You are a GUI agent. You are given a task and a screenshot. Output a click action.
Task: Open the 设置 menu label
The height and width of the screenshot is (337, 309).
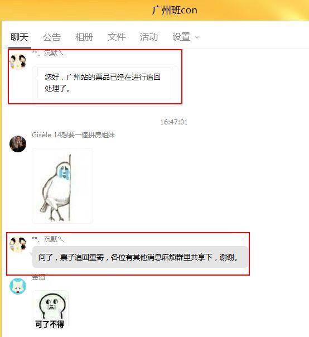pyautogui.click(x=181, y=37)
